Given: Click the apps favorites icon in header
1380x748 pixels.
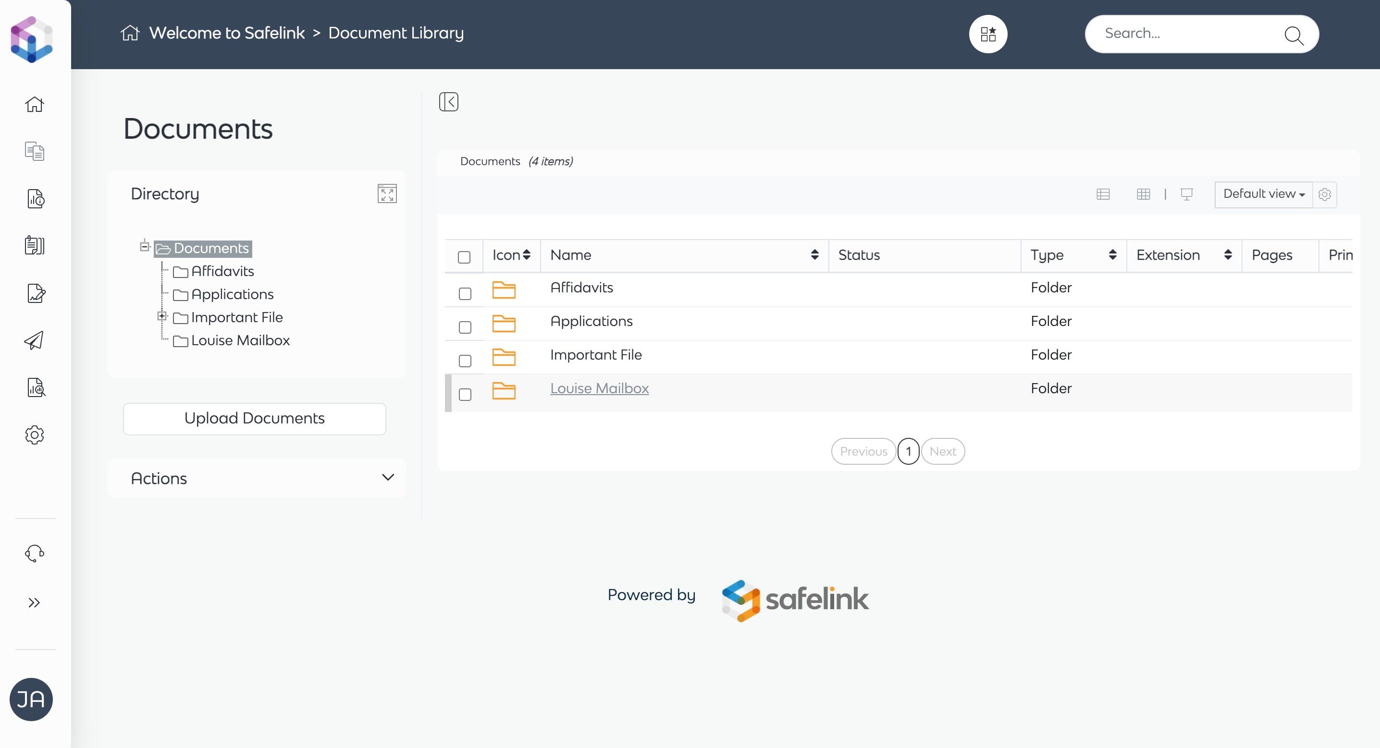Looking at the screenshot, I should [988, 34].
